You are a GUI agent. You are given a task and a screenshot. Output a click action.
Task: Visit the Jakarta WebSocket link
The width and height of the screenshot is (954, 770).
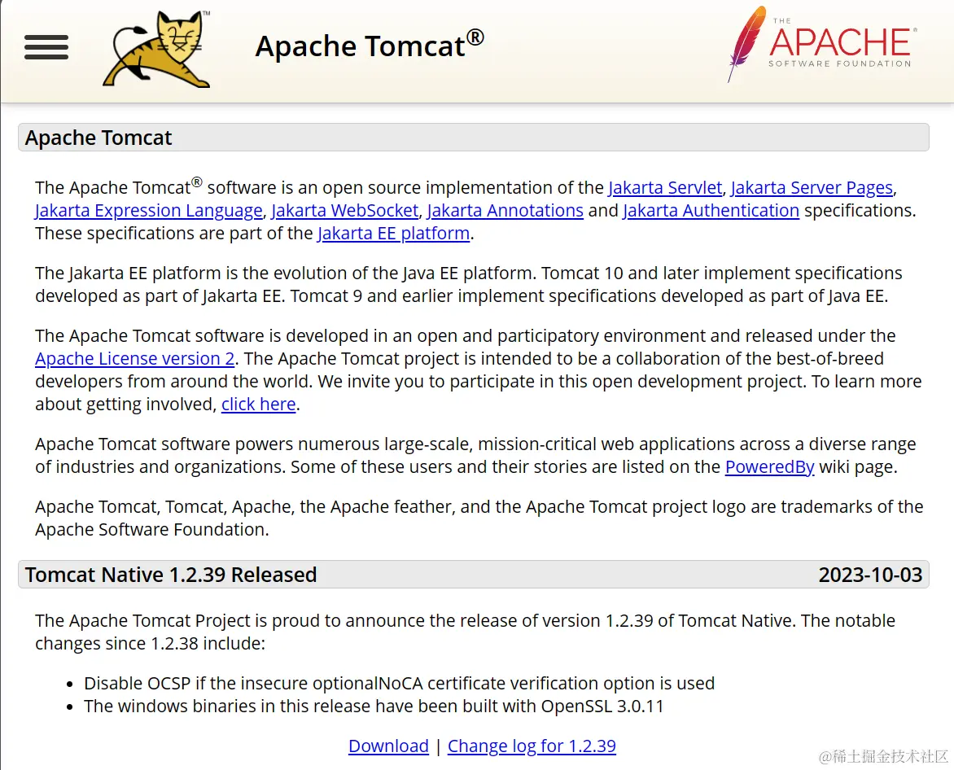click(345, 211)
